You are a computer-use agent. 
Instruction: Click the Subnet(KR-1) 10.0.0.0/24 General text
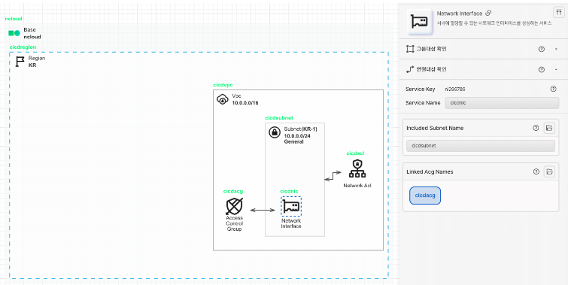point(300,135)
